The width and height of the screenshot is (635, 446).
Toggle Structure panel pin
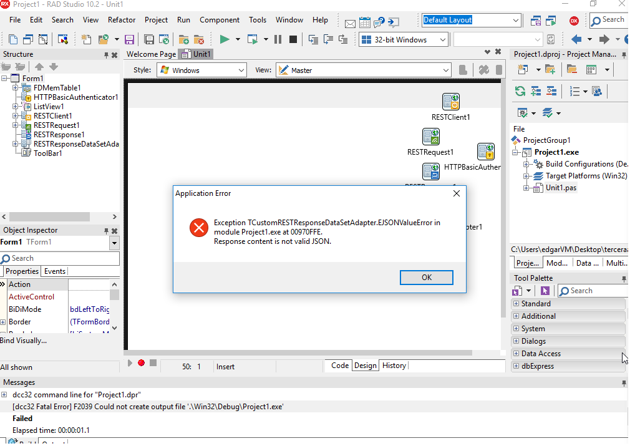click(106, 55)
